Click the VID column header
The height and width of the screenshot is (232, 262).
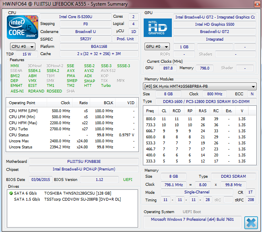(x=126, y=103)
